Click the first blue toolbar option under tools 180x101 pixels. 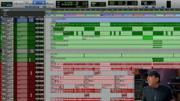tap(26, 7)
